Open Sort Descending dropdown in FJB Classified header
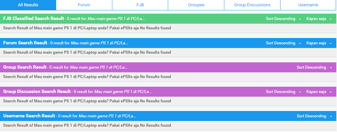Image resolution: width=337 pixels, height=132 pixels. 283,19
